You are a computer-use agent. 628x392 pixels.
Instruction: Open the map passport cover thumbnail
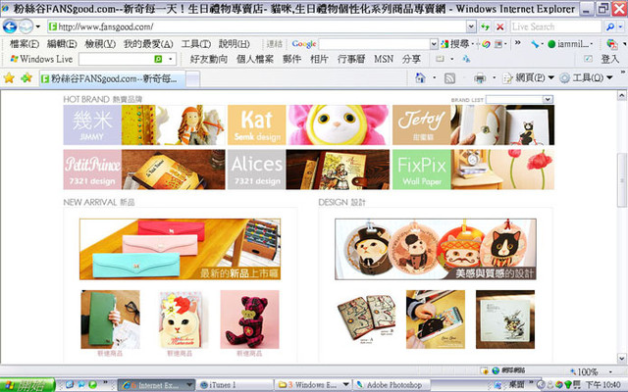tap(366, 319)
